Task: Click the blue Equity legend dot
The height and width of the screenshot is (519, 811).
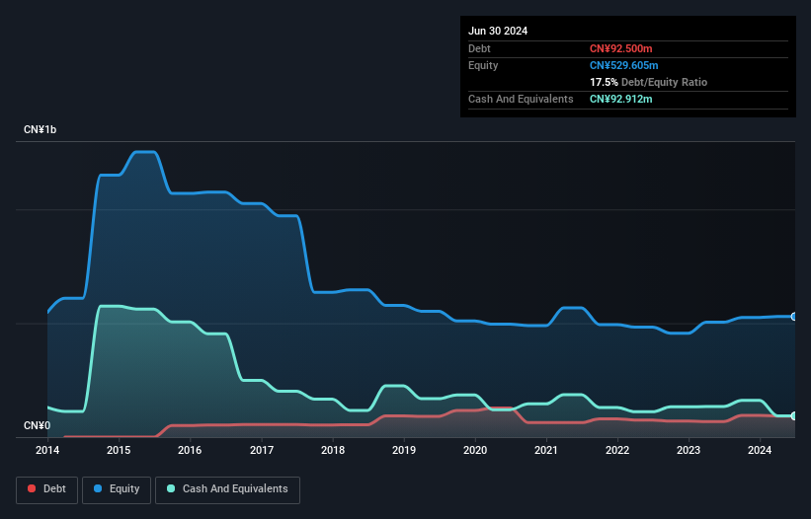Action: 98,488
